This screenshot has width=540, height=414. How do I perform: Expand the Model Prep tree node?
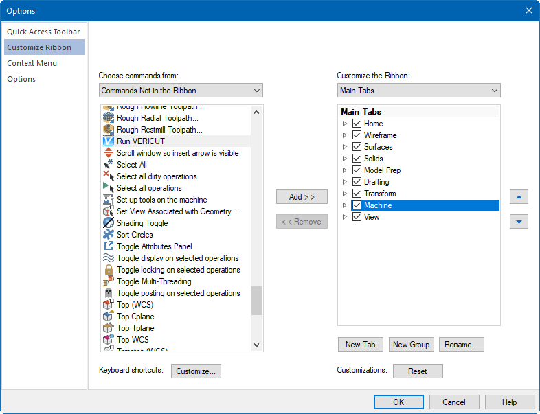pos(344,170)
